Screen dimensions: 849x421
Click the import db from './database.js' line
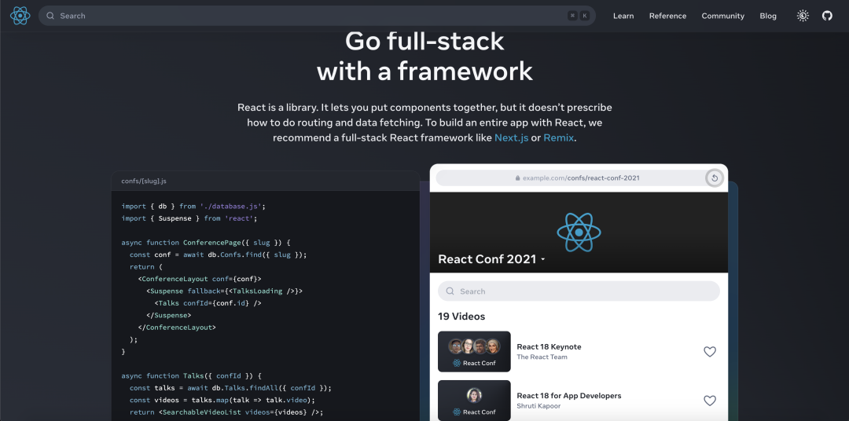click(193, 206)
